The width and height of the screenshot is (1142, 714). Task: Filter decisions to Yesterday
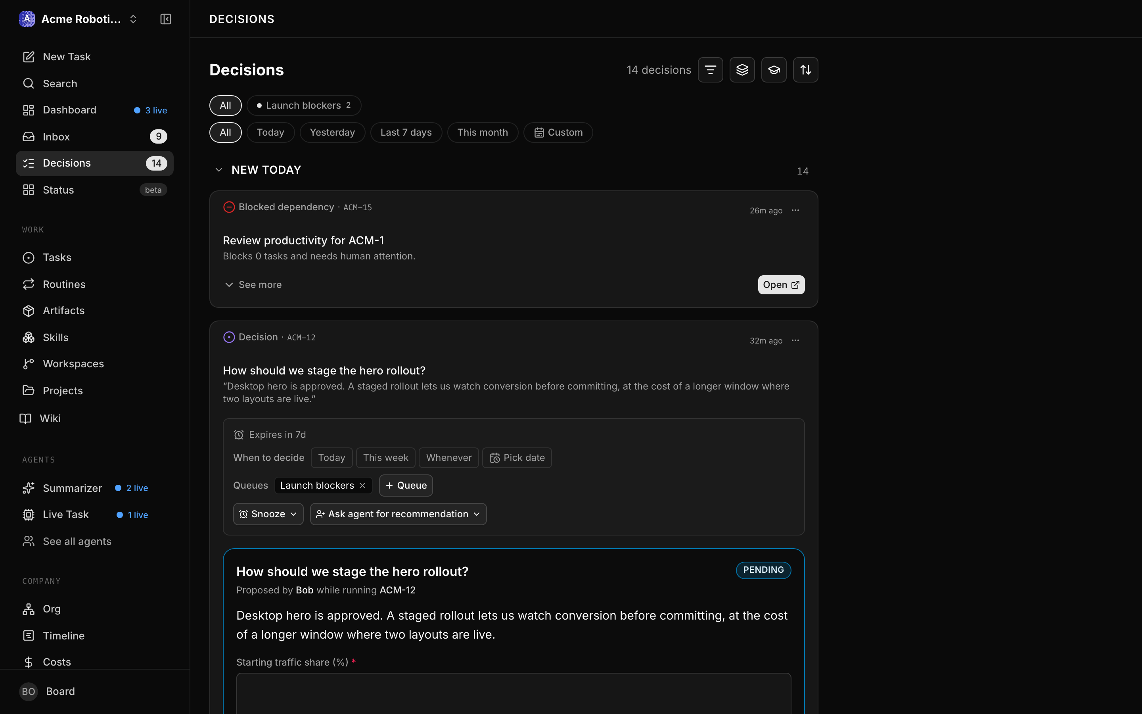pos(332,132)
